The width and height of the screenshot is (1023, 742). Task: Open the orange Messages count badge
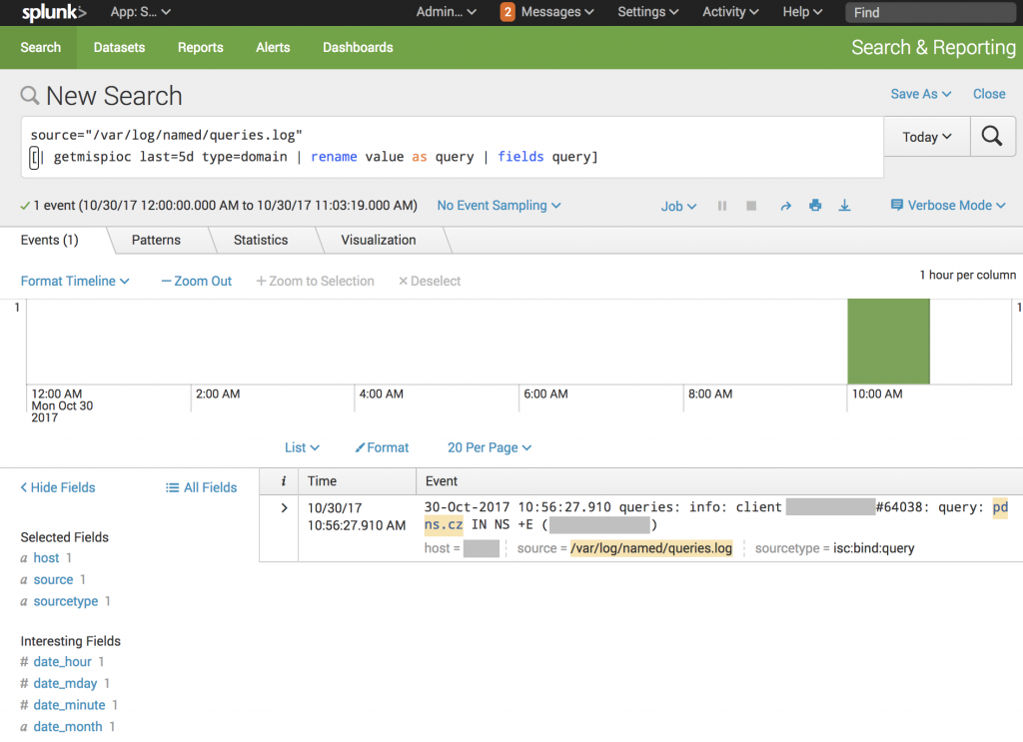pyautogui.click(x=508, y=12)
